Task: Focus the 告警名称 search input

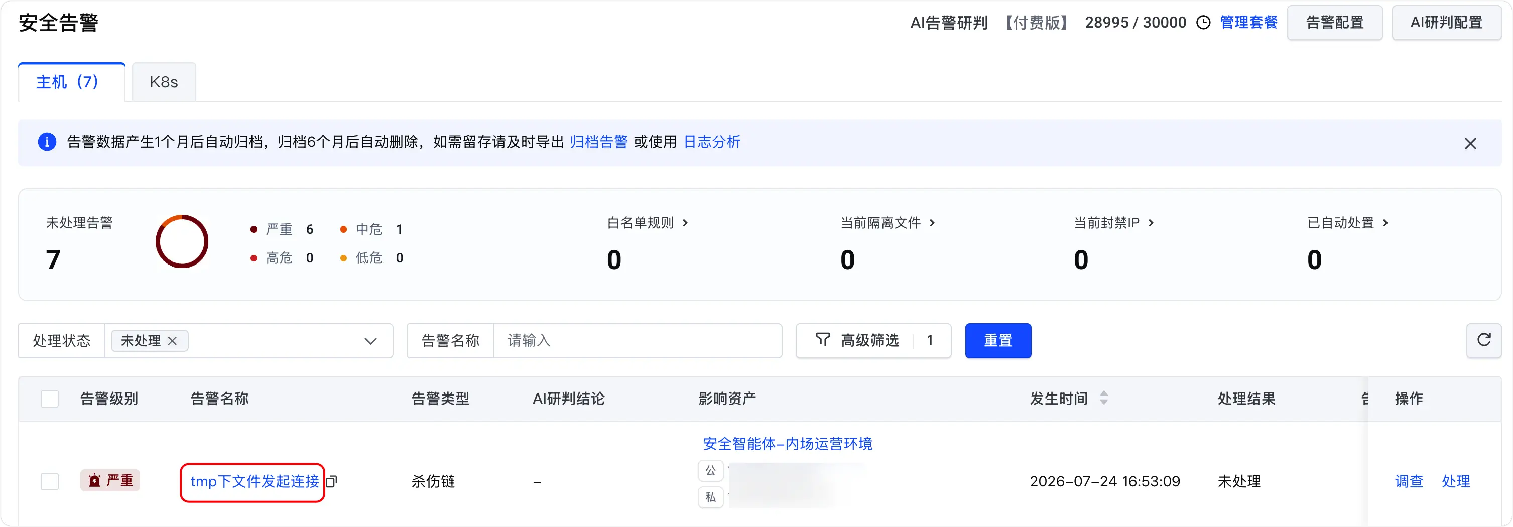Action: 637,341
